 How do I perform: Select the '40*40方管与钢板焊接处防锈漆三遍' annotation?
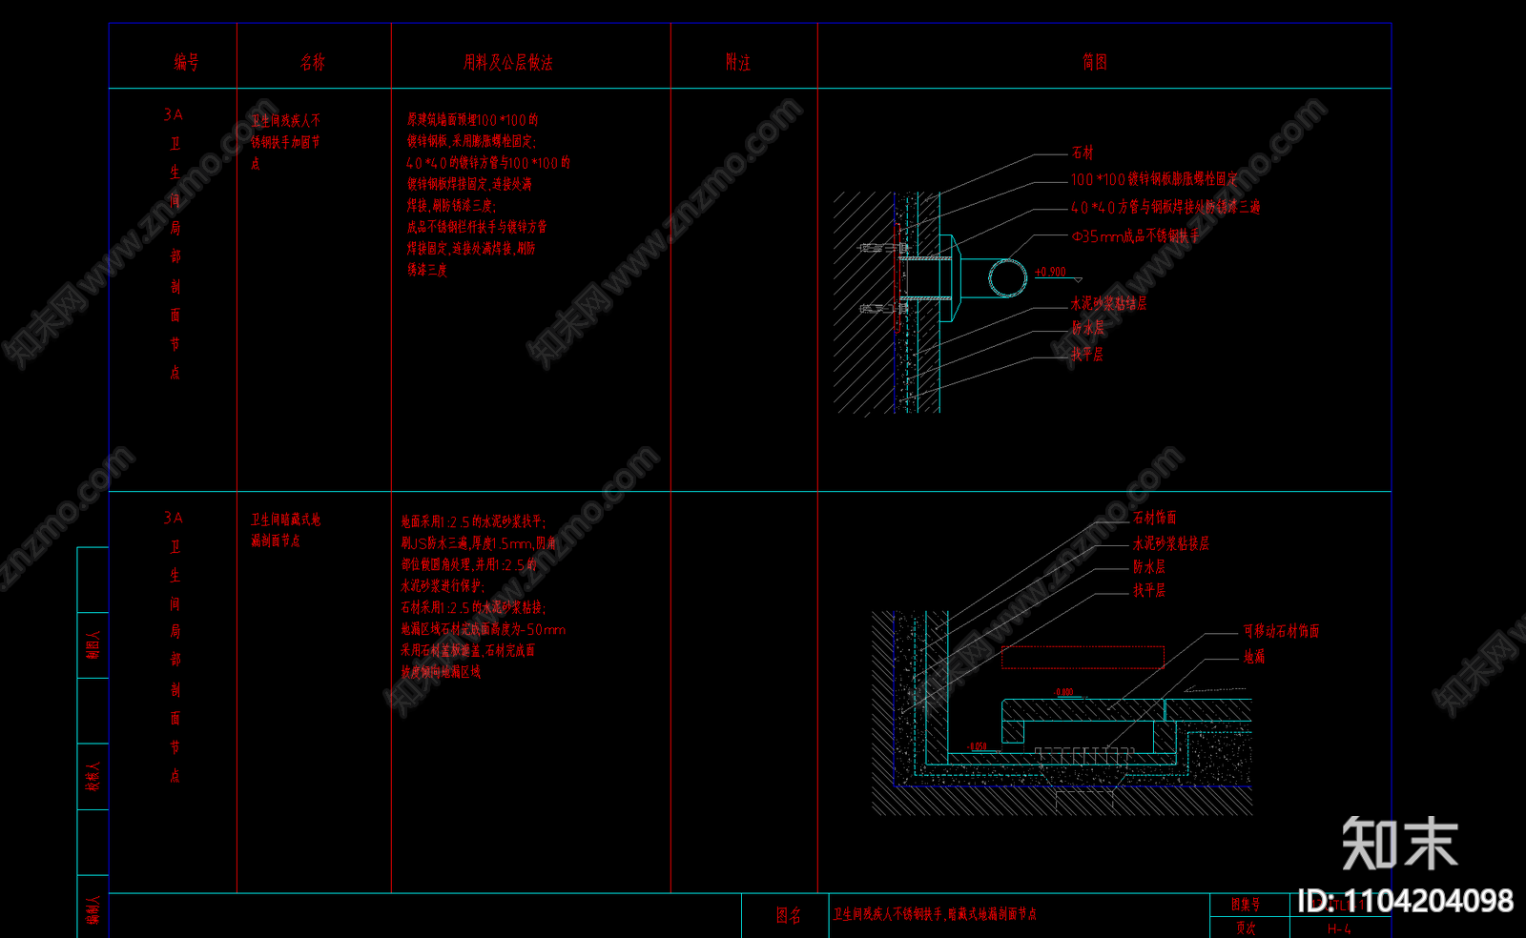pyautogui.click(x=1165, y=207)
